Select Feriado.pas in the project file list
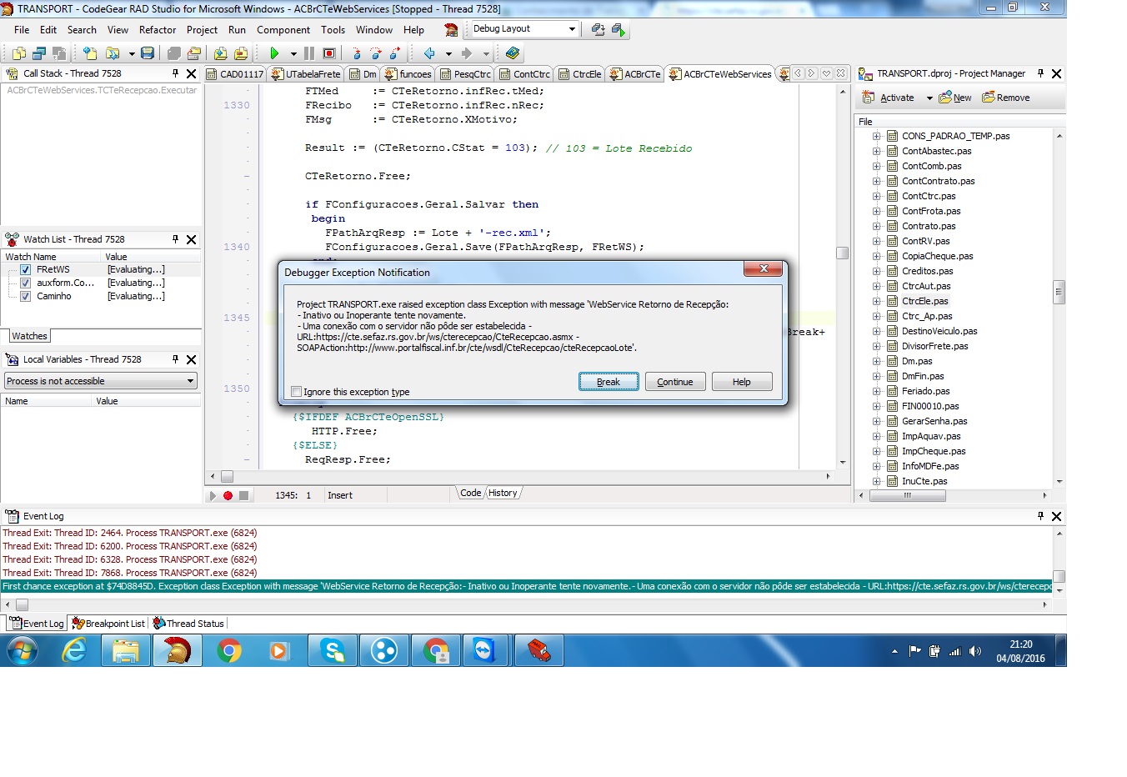 [x=925, y=391]
